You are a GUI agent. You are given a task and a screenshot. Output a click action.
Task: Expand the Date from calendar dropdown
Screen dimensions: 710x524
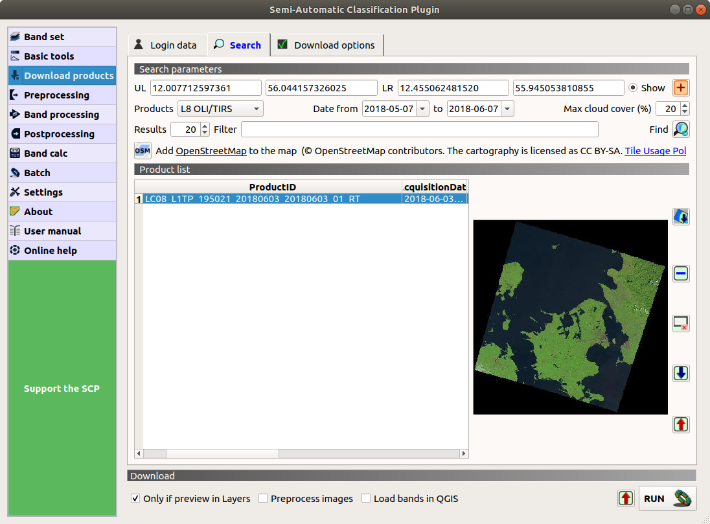point(422,109)
